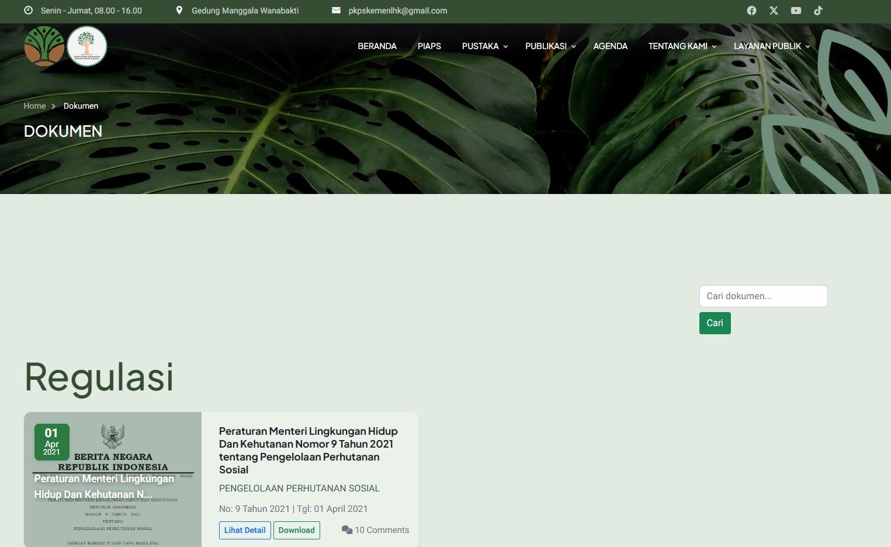Download the Peraturan Menteri document

296,530
